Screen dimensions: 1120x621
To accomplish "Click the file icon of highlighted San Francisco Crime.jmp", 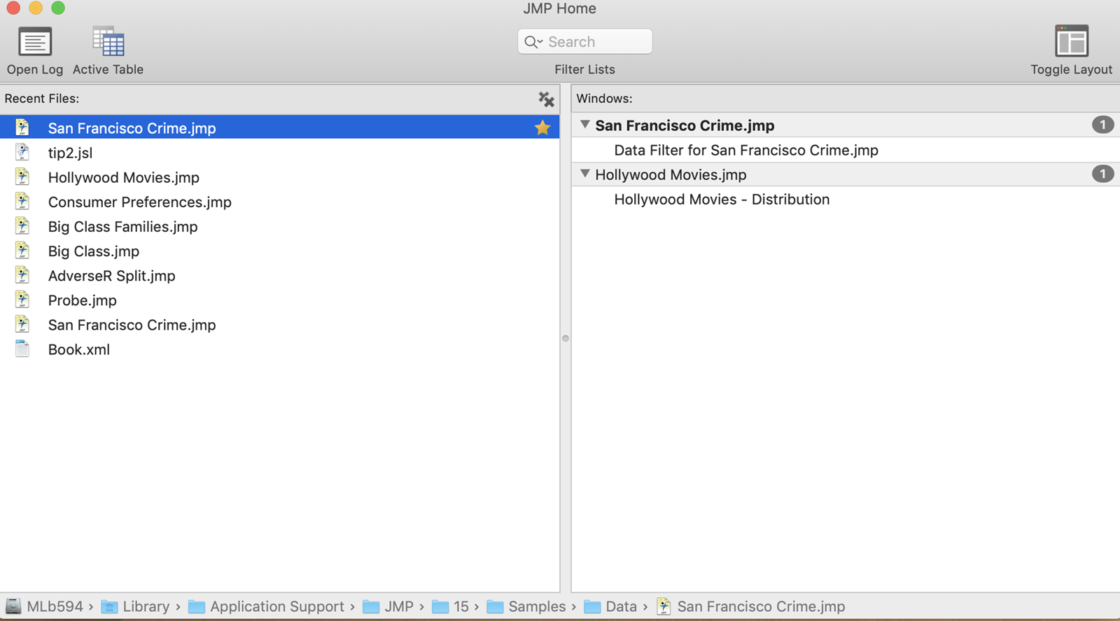I will coord(22,127).
